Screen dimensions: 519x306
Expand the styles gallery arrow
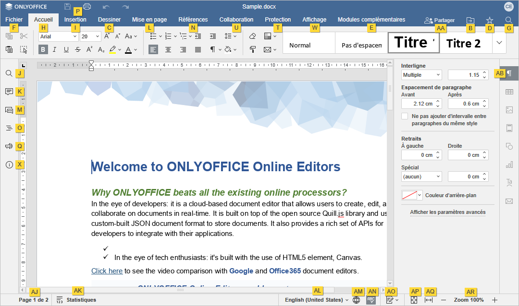pos(500,43)
